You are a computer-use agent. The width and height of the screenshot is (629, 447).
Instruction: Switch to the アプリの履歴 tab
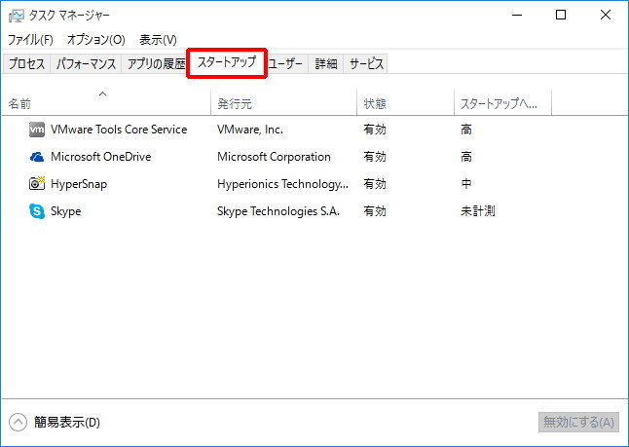(155, 64)
